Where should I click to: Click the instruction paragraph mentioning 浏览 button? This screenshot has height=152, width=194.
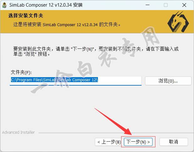point(96,51)
